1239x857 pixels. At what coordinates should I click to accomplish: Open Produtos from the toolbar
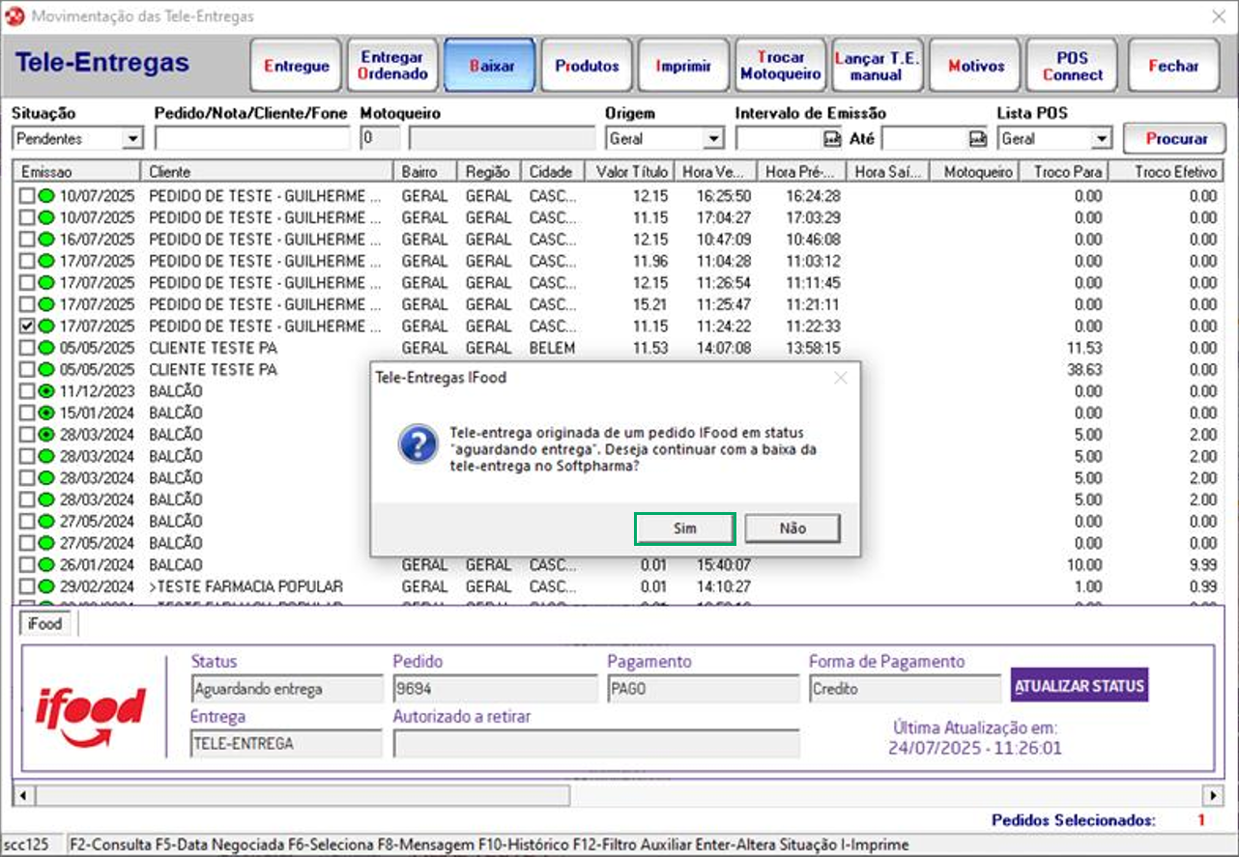click(587, 66)
